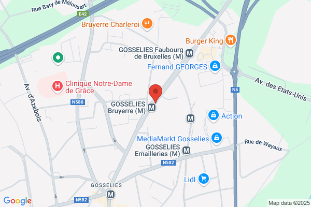Click the GOSSELIES town center metro icon
Viewport: 311px width, 207px height.
pos(111,195)
